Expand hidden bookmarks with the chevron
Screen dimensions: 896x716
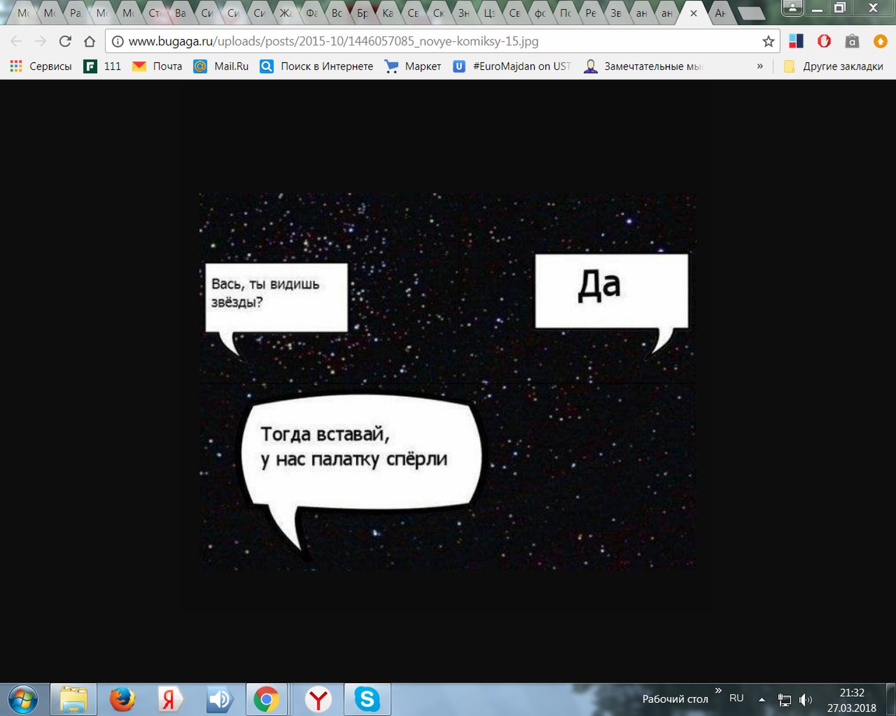pyautogui.click(x=760, y=66)
